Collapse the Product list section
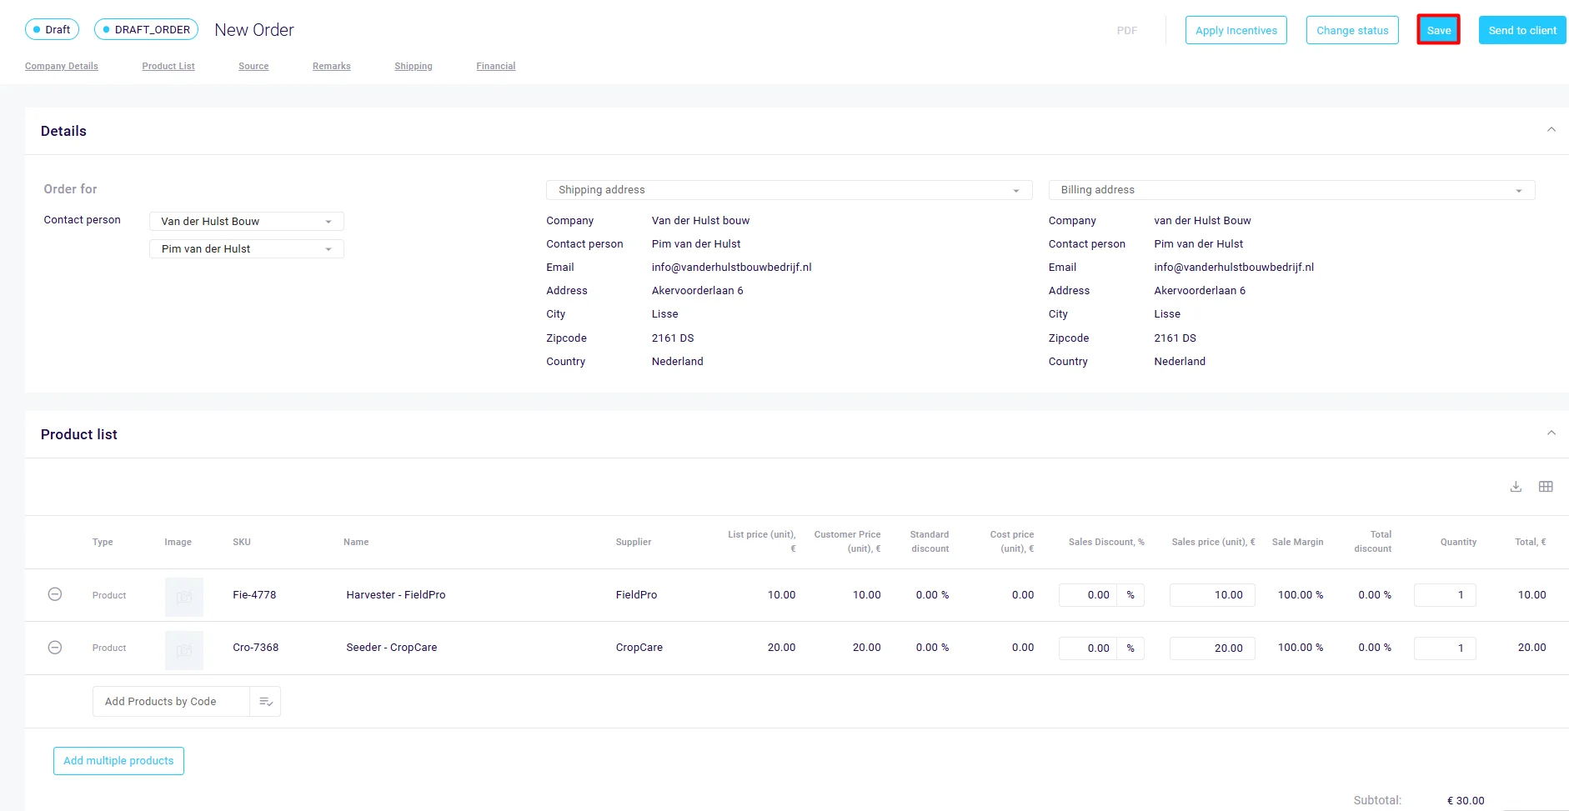The height and width of the screenshot is (811, 1569). 1551,433
